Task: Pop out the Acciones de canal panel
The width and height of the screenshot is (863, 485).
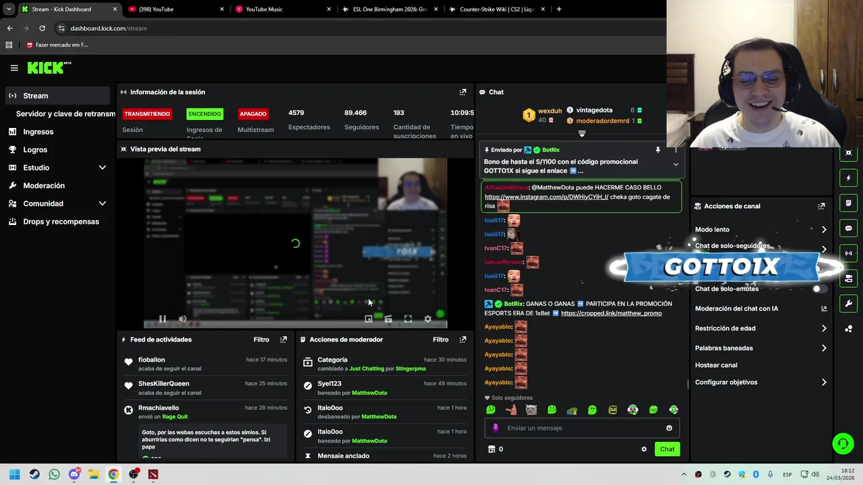Action: tap(821, 206)
